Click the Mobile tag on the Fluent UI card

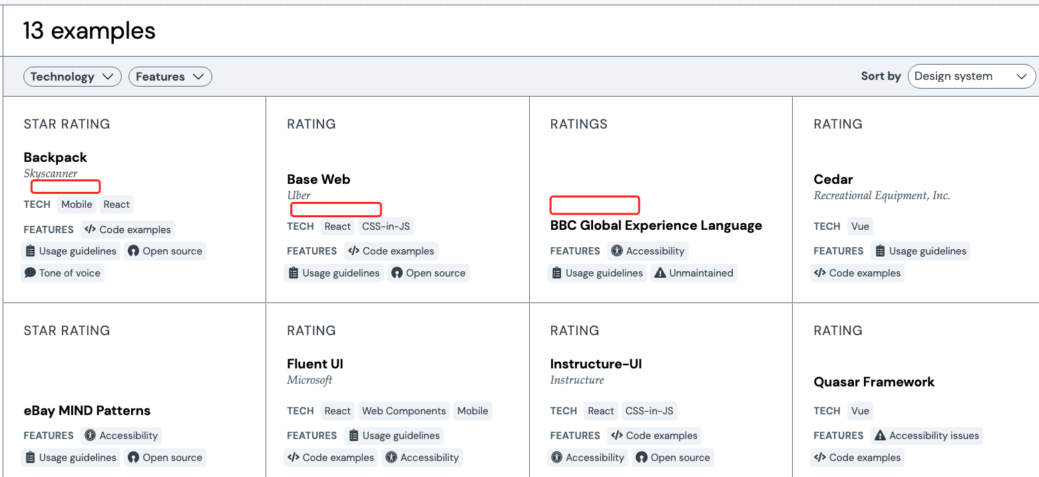point(473,411)
